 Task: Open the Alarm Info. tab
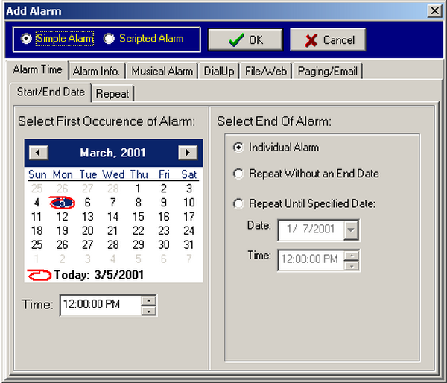coord(96,71)
